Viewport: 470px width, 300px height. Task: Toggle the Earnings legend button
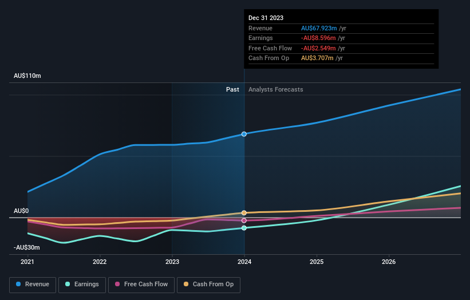82,285
